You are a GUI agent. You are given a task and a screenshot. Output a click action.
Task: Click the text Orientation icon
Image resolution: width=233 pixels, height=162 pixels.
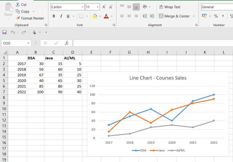point(145,7)
